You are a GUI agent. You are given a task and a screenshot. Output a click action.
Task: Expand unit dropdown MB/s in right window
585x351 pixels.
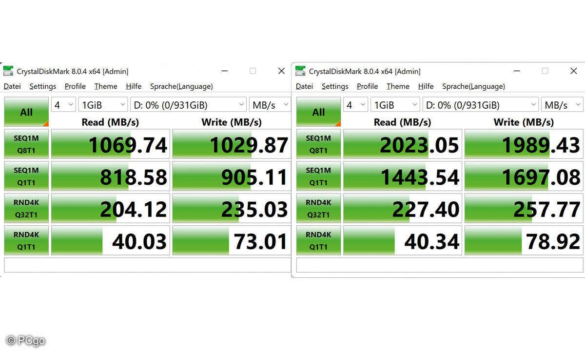point(562,105)
